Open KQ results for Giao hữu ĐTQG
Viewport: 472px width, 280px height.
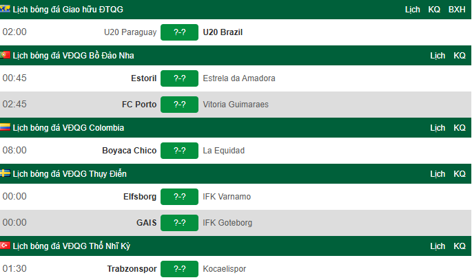point(434,10)
